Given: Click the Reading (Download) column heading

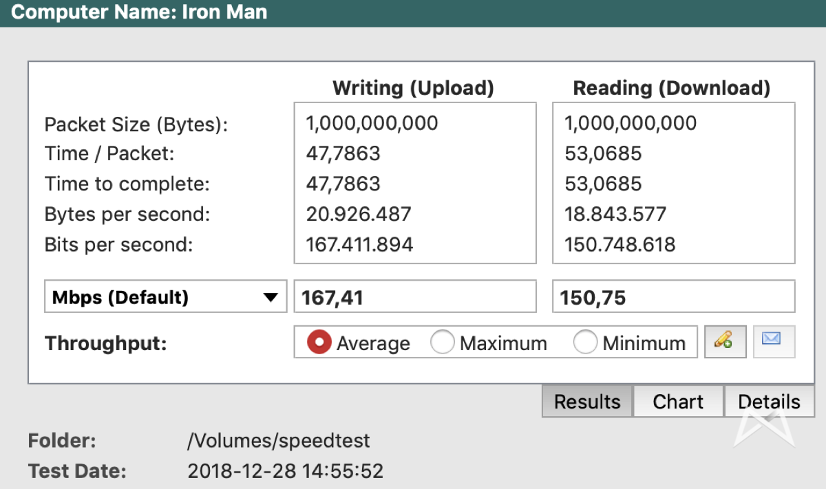Looking at the screenshot, I should pyautogui.click(x=671, y=88).
